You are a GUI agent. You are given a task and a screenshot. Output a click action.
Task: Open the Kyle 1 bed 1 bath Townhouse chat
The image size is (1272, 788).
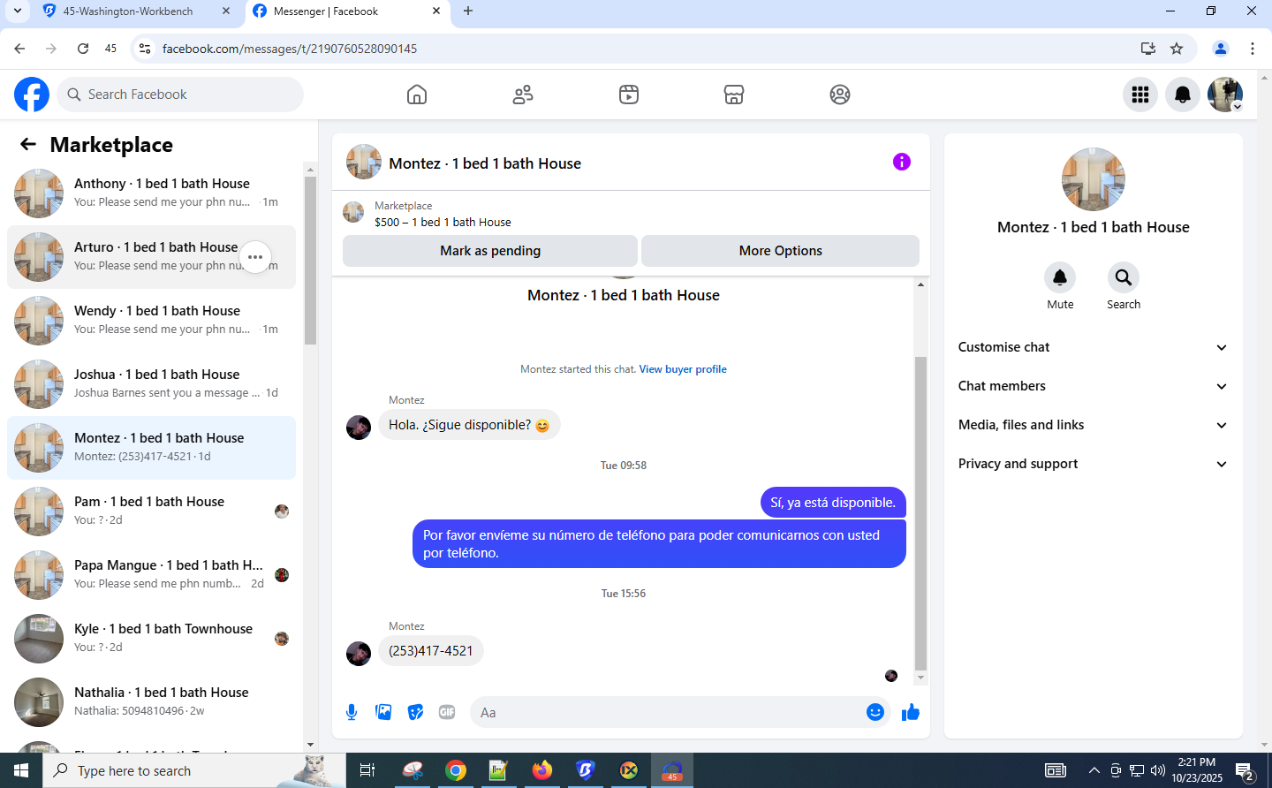(152, 639)
